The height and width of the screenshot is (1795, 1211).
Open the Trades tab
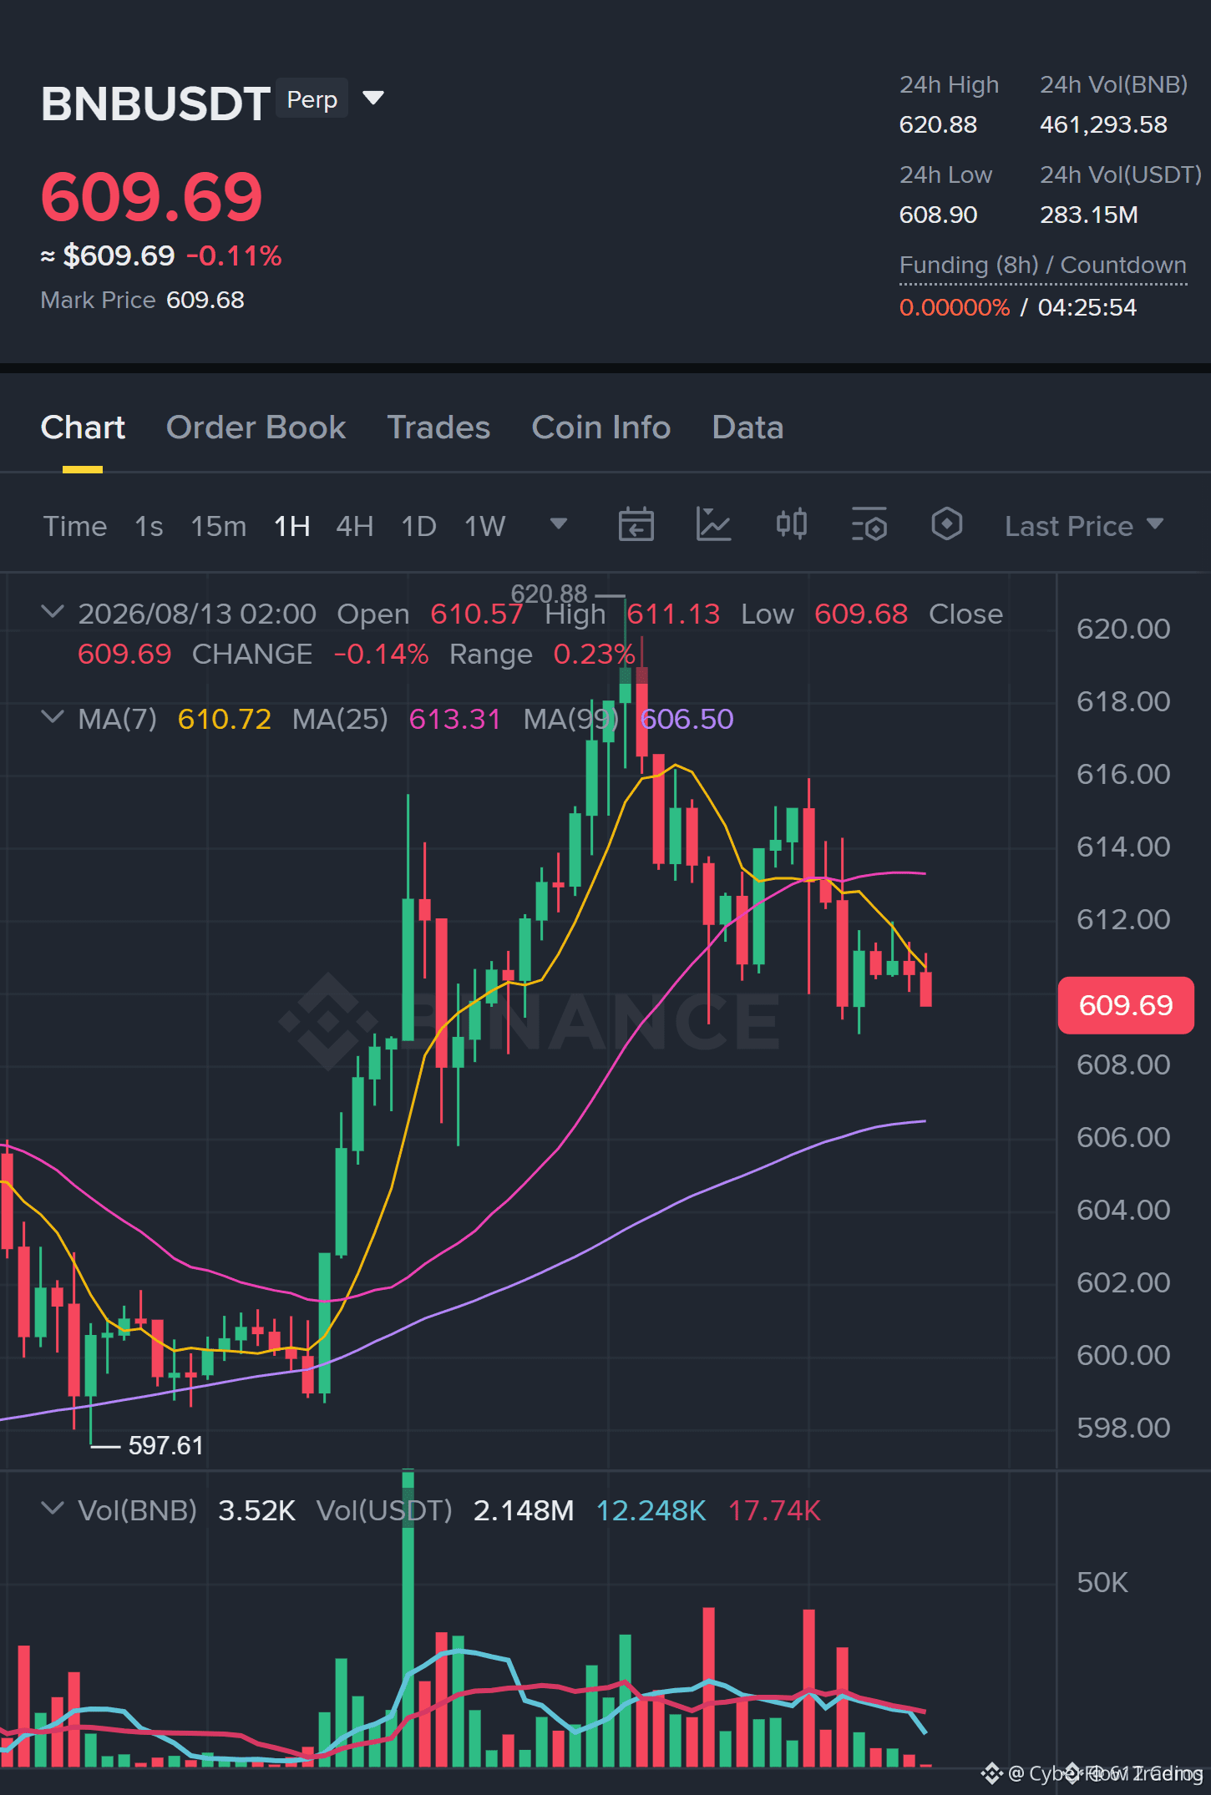point(438,427)
